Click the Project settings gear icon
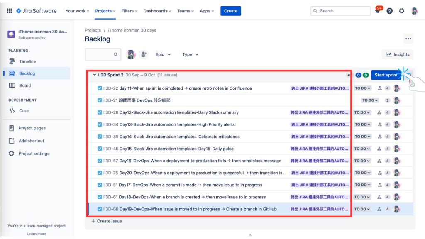Screen dimensions: 425x239 pyautogui.click(x=11, y=154)
